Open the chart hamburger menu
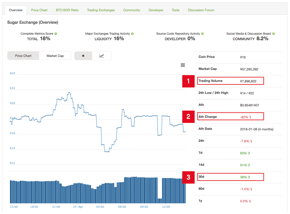290x214 pixels. [183, 65]
